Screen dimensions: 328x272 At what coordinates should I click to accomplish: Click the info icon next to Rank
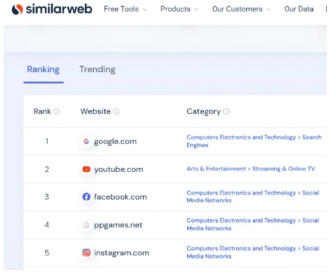click(57, 112)
